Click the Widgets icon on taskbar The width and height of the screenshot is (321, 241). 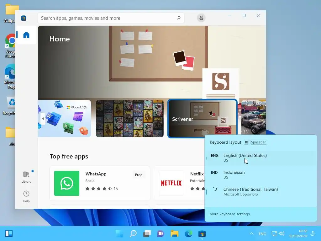9,233
